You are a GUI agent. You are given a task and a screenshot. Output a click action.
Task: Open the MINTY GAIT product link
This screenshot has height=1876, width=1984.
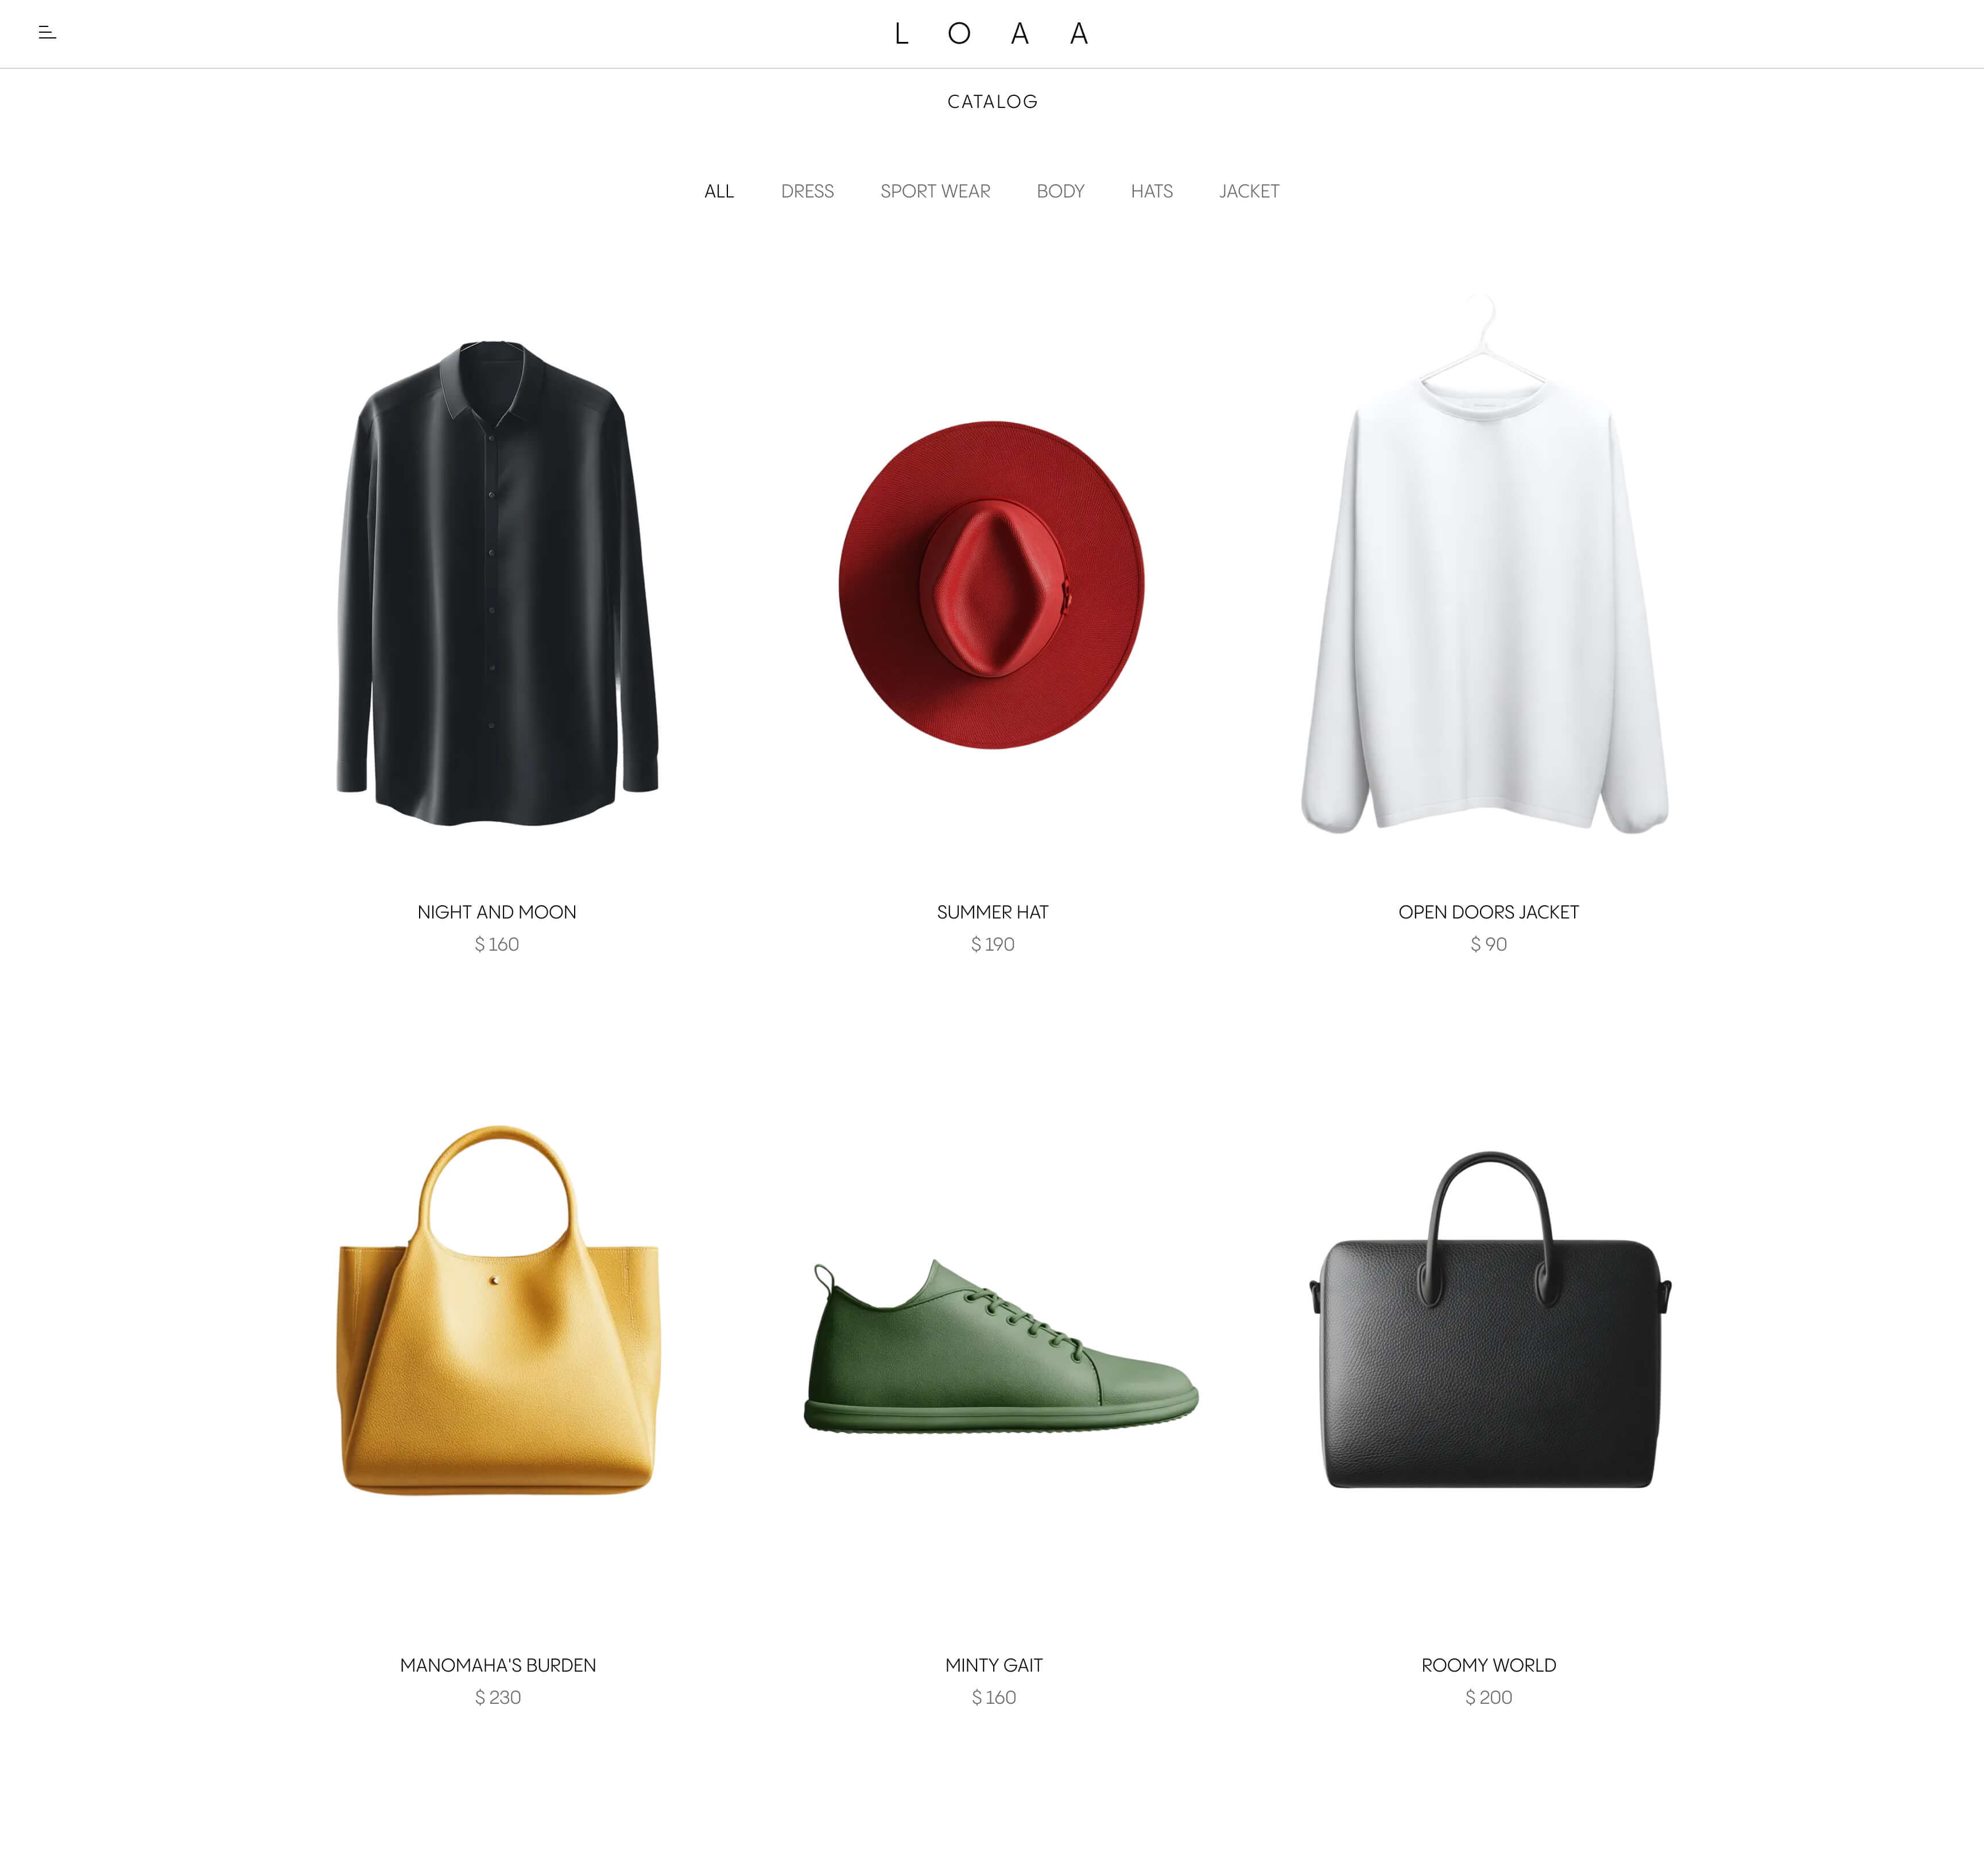point(994,1665)
